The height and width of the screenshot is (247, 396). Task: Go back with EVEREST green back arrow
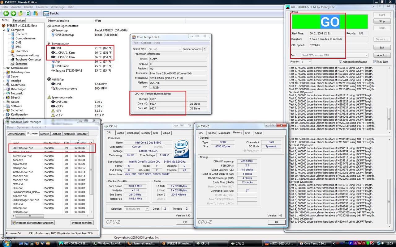pos(6,13)
